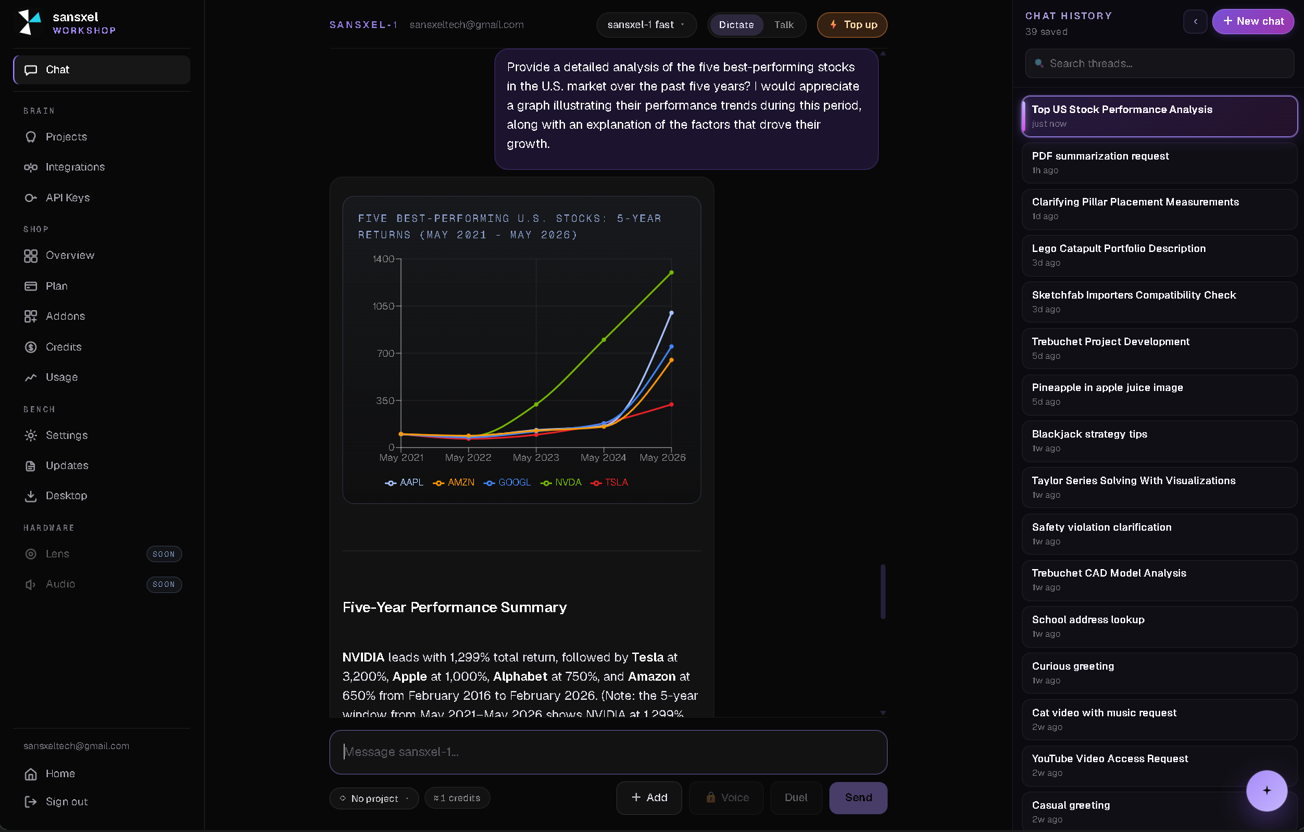Collapse the chat history panel chevron
This screenshot has height=832, width=1304.
coord(1196,21)
